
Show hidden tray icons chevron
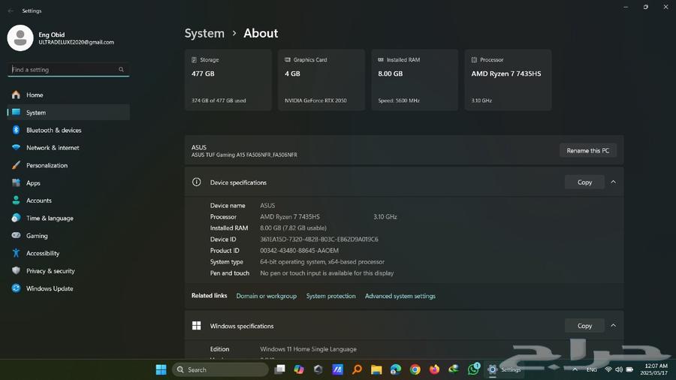pos(575,369)
